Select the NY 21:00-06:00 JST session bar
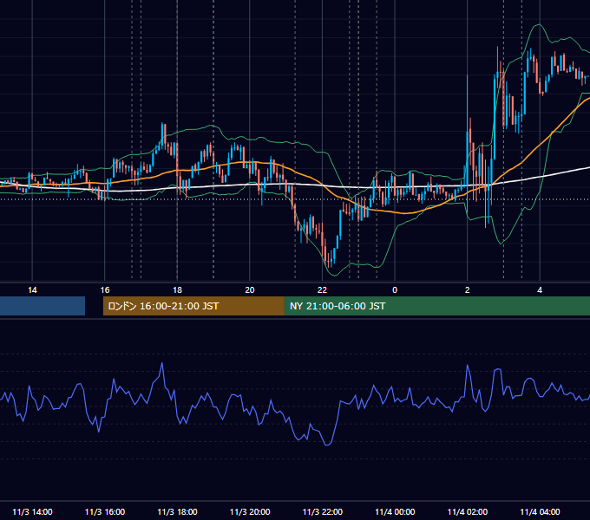The width and height of the screenshot is (590, 520). point(436,306)
